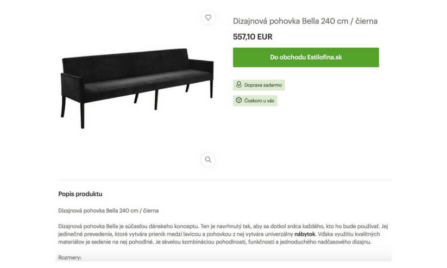The width and height of the screenshot is (447, 268).
Task: Click the Popis produktu heading
Action: coord(80,194)
